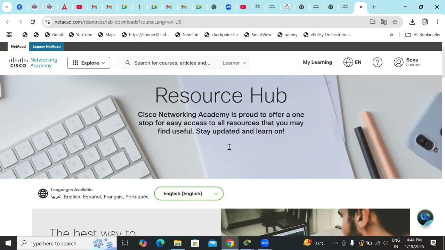Open the All Bookmarks folder
This screenshot has width=445, height=250.
[422, 35]
